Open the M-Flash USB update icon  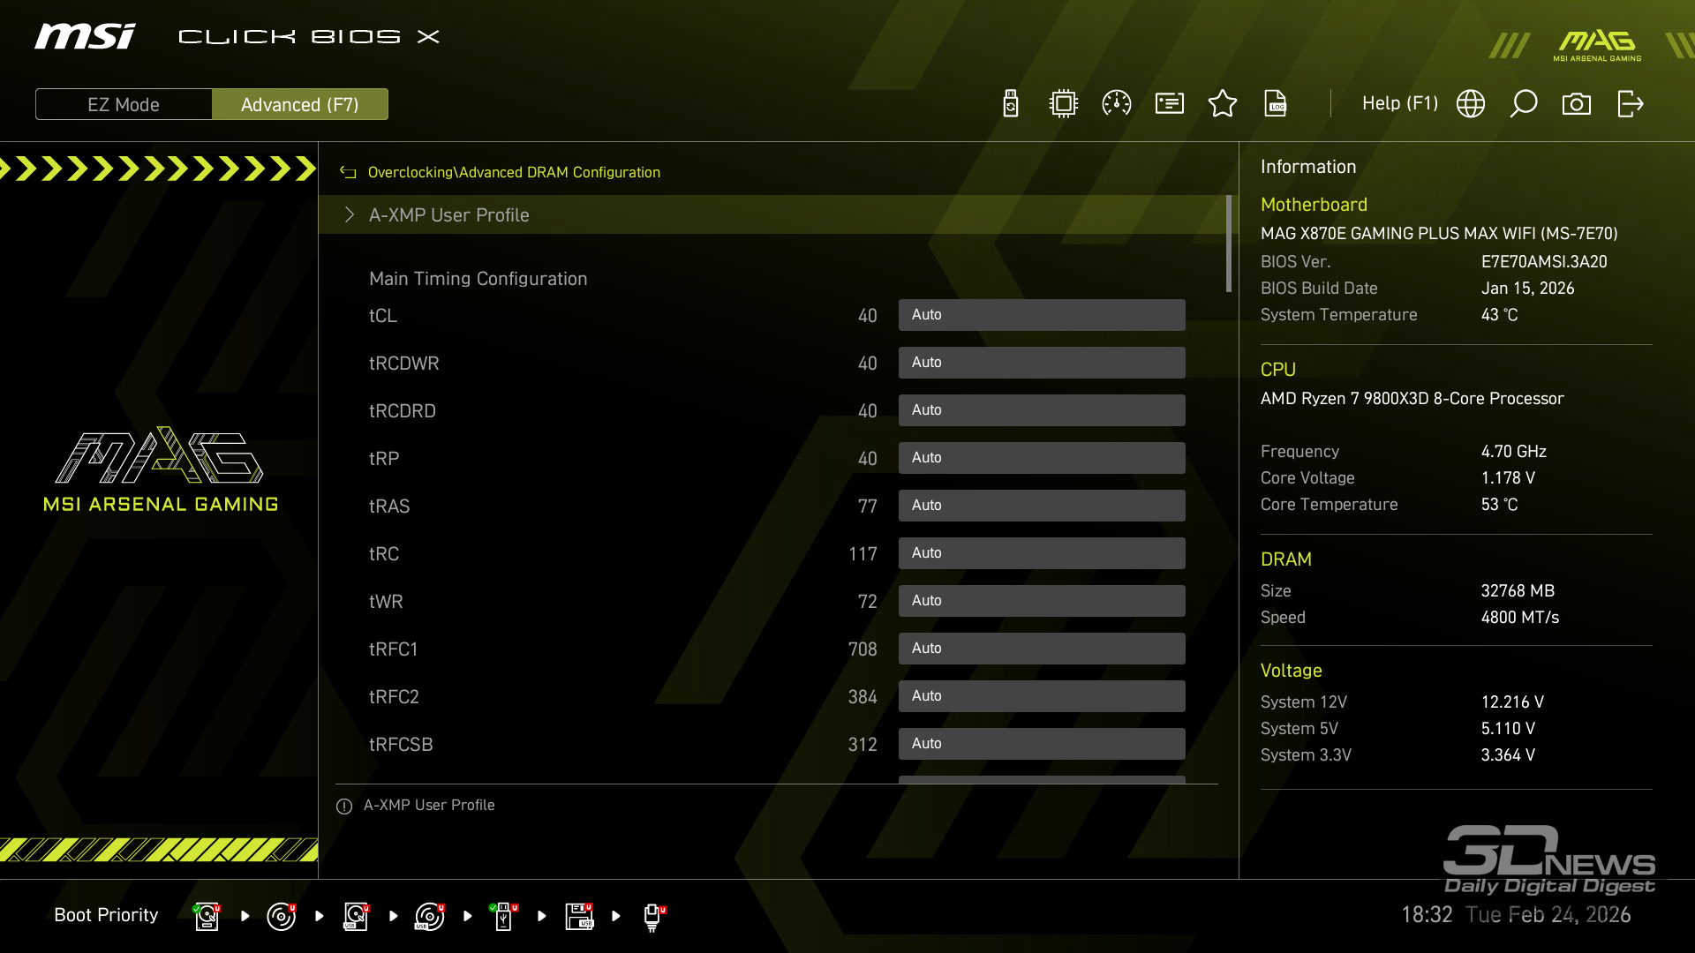(x=1011, y=104)
